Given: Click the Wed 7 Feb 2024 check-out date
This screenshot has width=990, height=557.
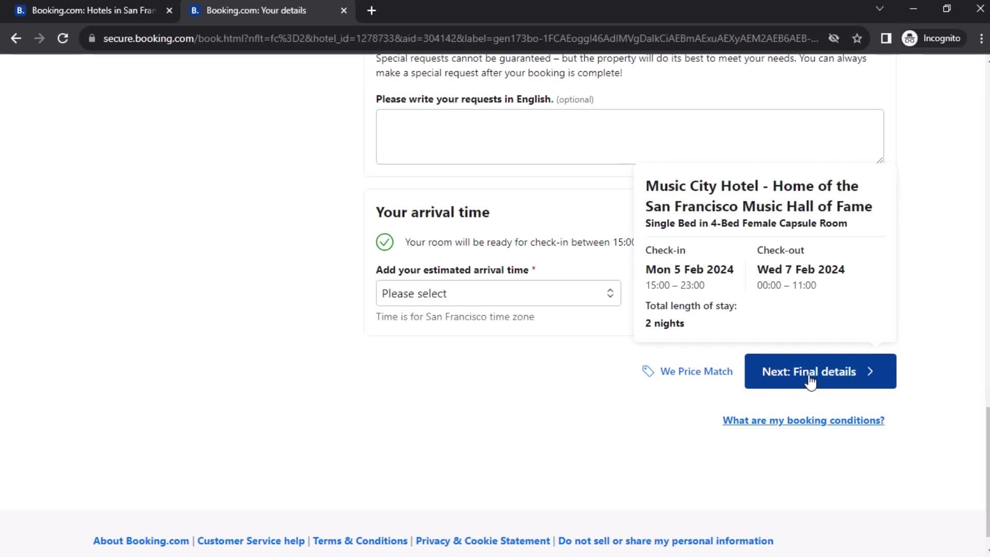Looking at the screenshot, I should click(801, 269).
